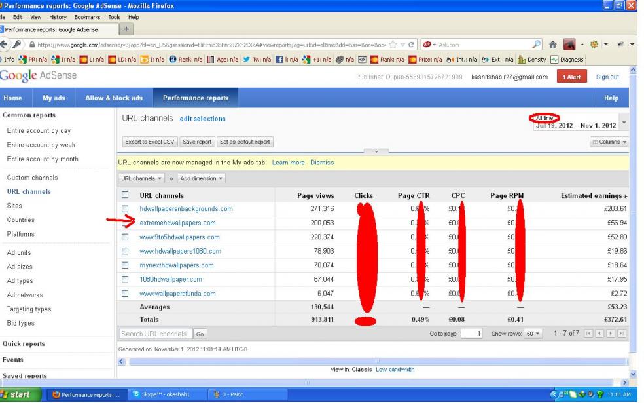Click the bookmark star in address bar
This screenshot has width=644, height=403.
(x=393, y=45)
